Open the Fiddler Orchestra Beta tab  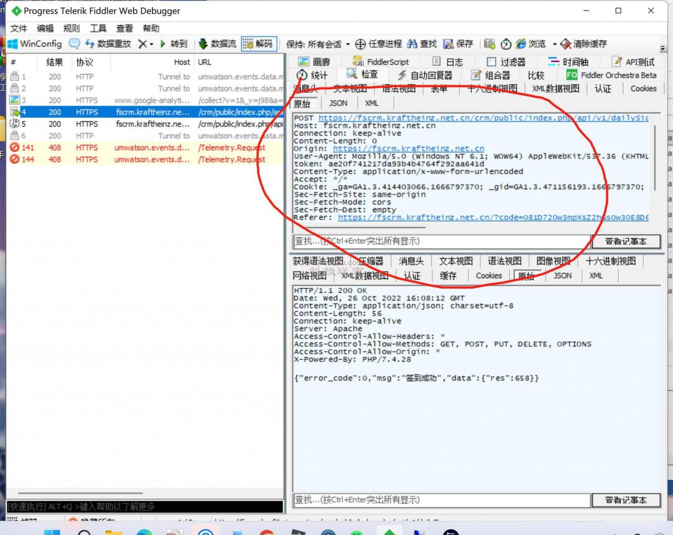[611, 75]
